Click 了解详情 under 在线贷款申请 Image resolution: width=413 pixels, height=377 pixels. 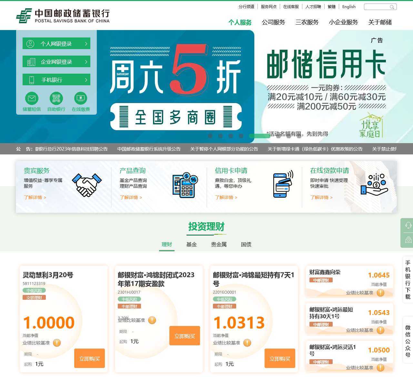(x=321, y=197)
